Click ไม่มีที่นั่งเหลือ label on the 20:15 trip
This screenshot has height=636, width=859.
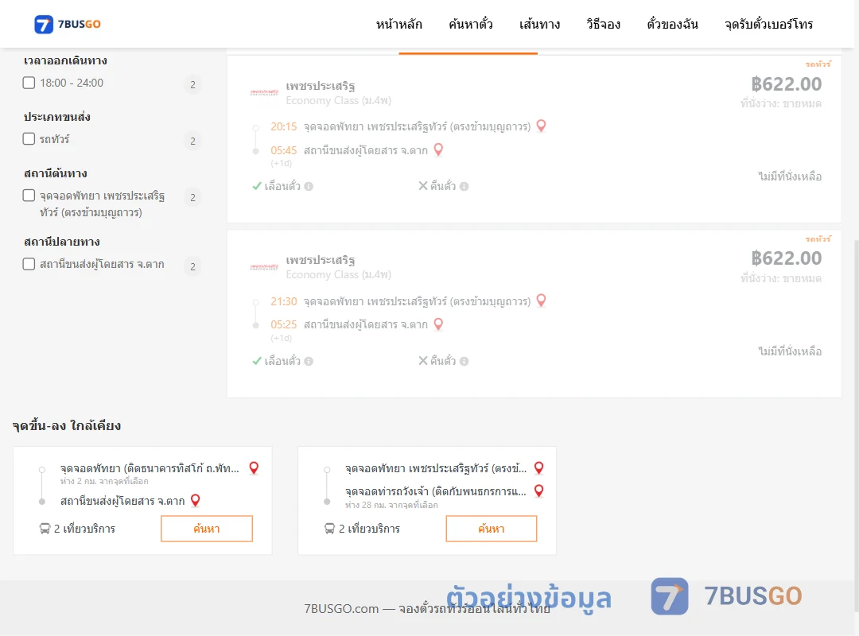(x=790, y=176)
